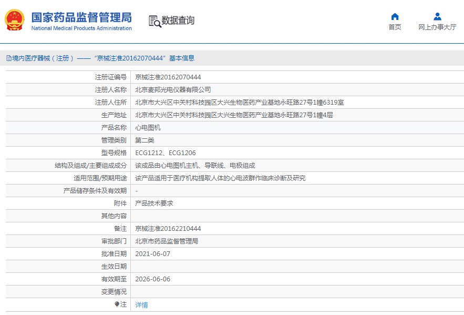
Task: Select registration number 京械注准20162070444 in the table
Action: (x=168, y=77)
